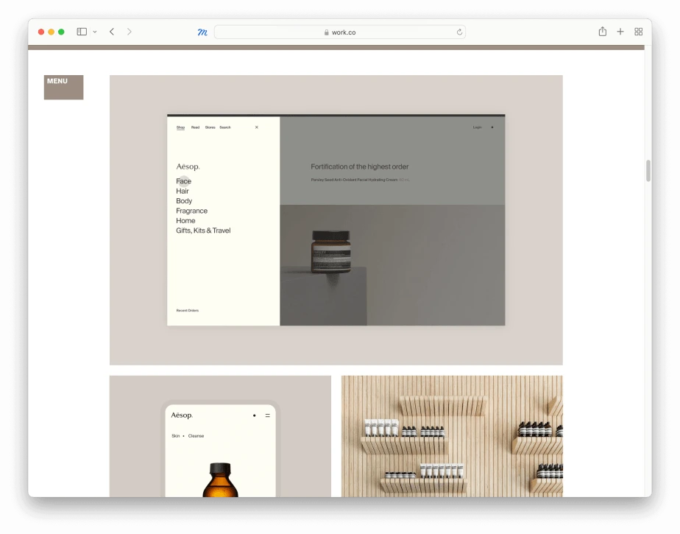This screenshot has width=680, height=534.
Task: Select the Search nav item
Action: coord(225,127)
